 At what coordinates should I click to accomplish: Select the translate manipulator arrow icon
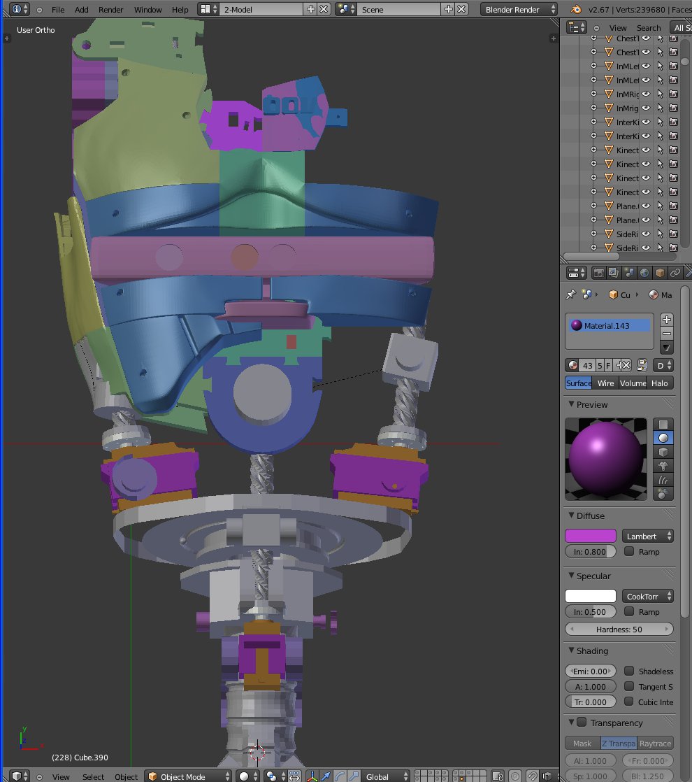tap(326, 776)
